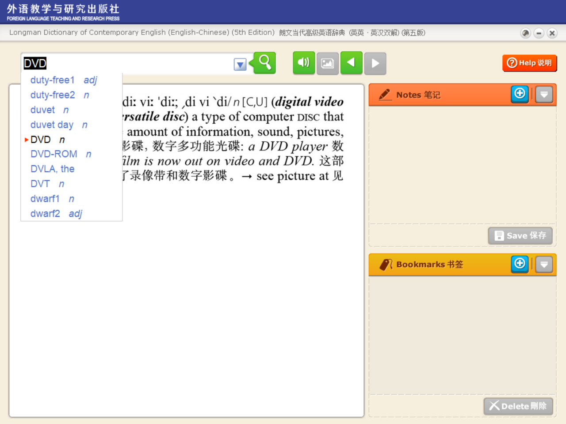
Task: Go back with the green left arrow
Action: click(352, 63)
